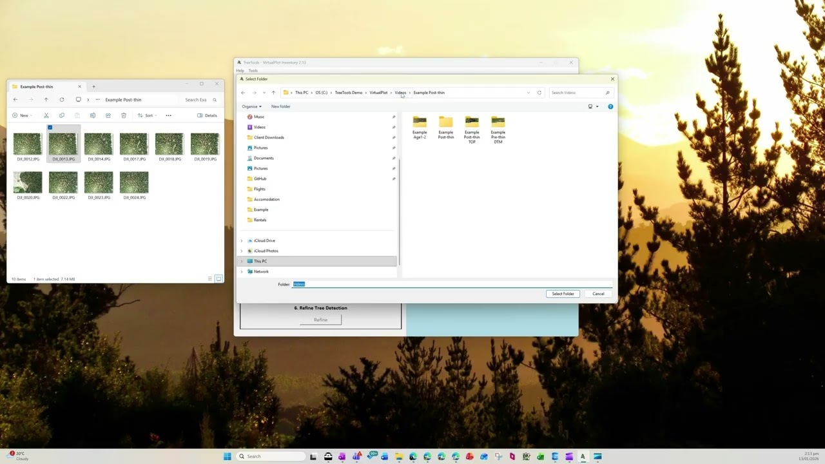Click TreeTools Demo in the breadcrumb path
Image resolution: width=825 pixels, height=464 pixels.
[349, 93]
